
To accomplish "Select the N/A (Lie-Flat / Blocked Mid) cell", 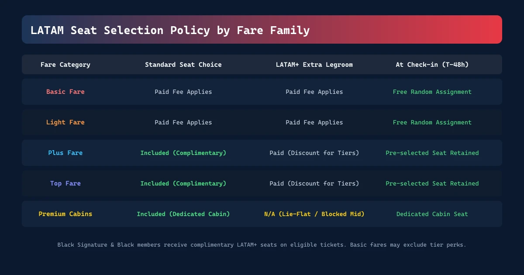I will [x=314, y=214].
